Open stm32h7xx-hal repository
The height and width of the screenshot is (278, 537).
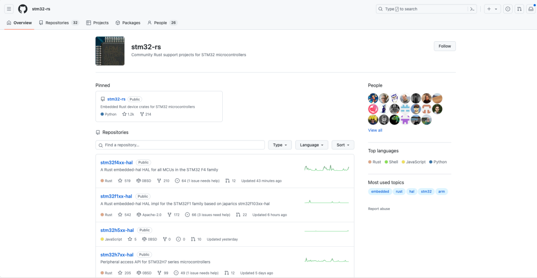(117, 255)
